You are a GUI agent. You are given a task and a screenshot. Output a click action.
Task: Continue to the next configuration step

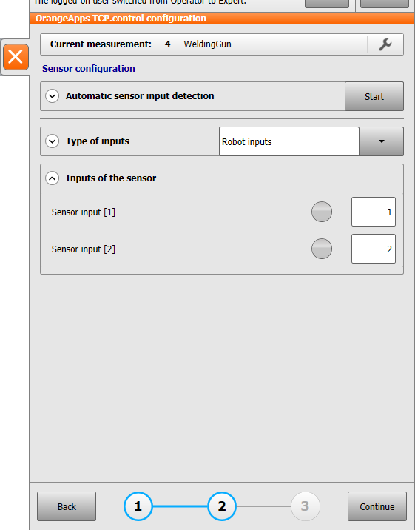point(377,506)
